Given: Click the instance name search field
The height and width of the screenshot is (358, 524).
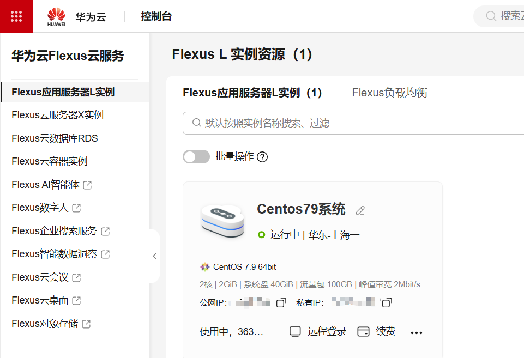Looking at the screenshot, I should point(354,123).
